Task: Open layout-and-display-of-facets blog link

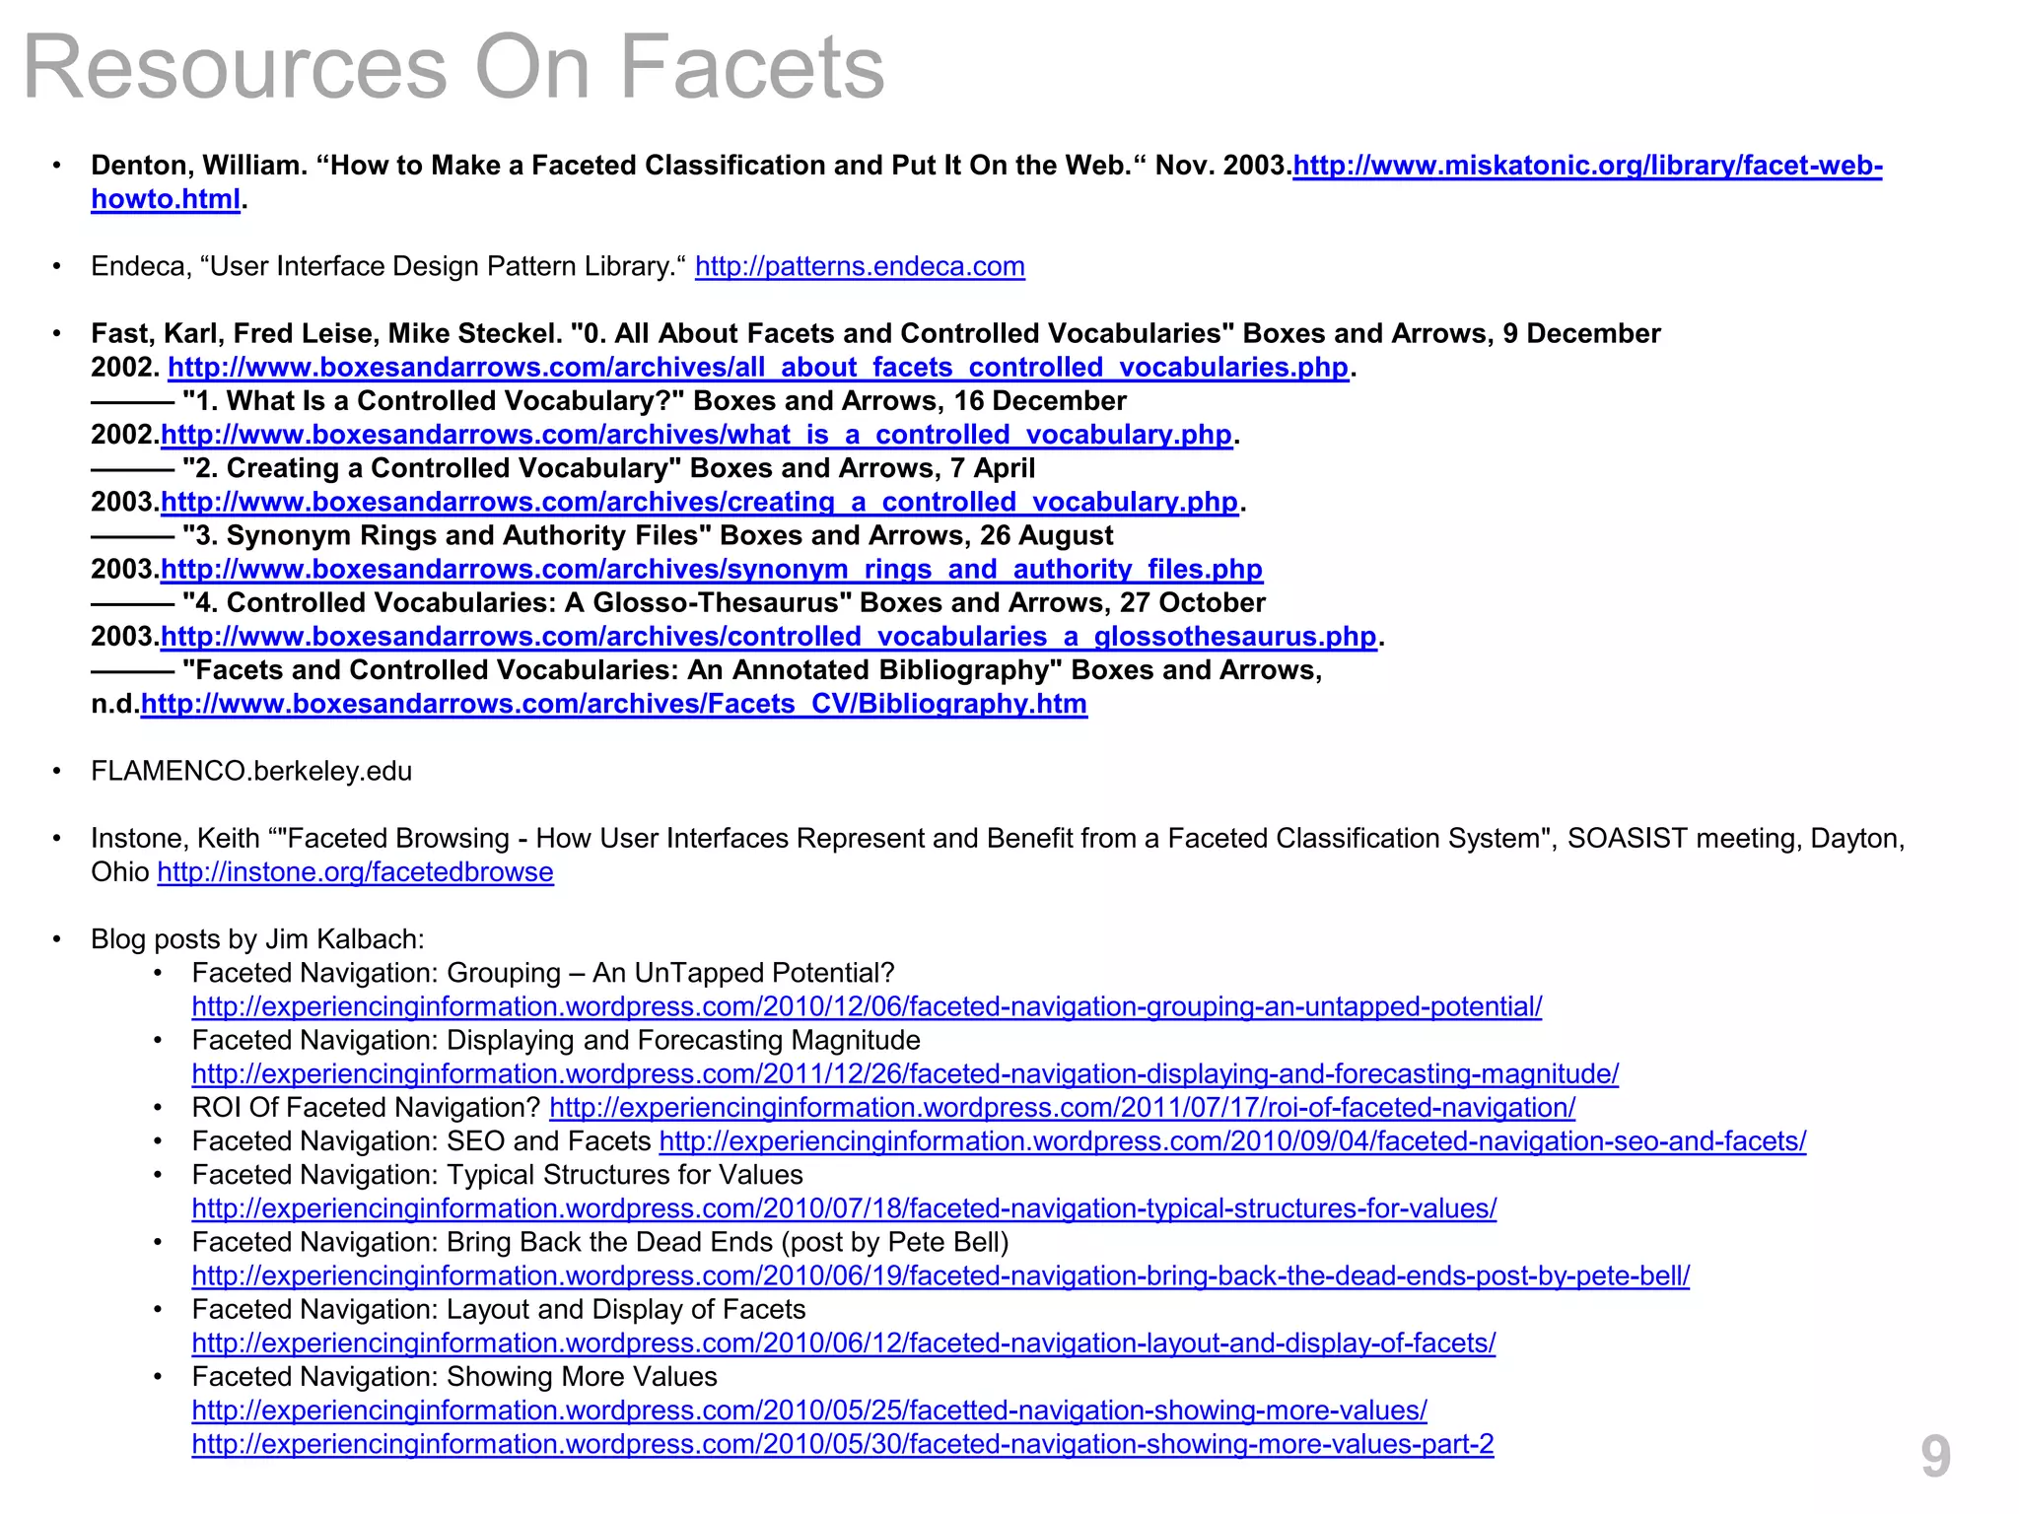Action: pos(844,1342)
